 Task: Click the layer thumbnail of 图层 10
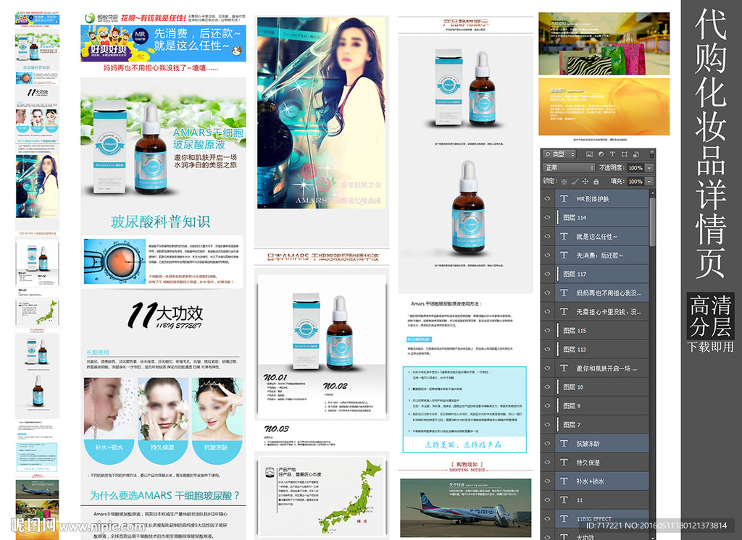point(558,387)
